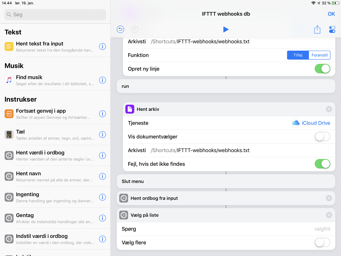Tap the Søg search field
Screen dimensions: 341x256
coord(55,15)
